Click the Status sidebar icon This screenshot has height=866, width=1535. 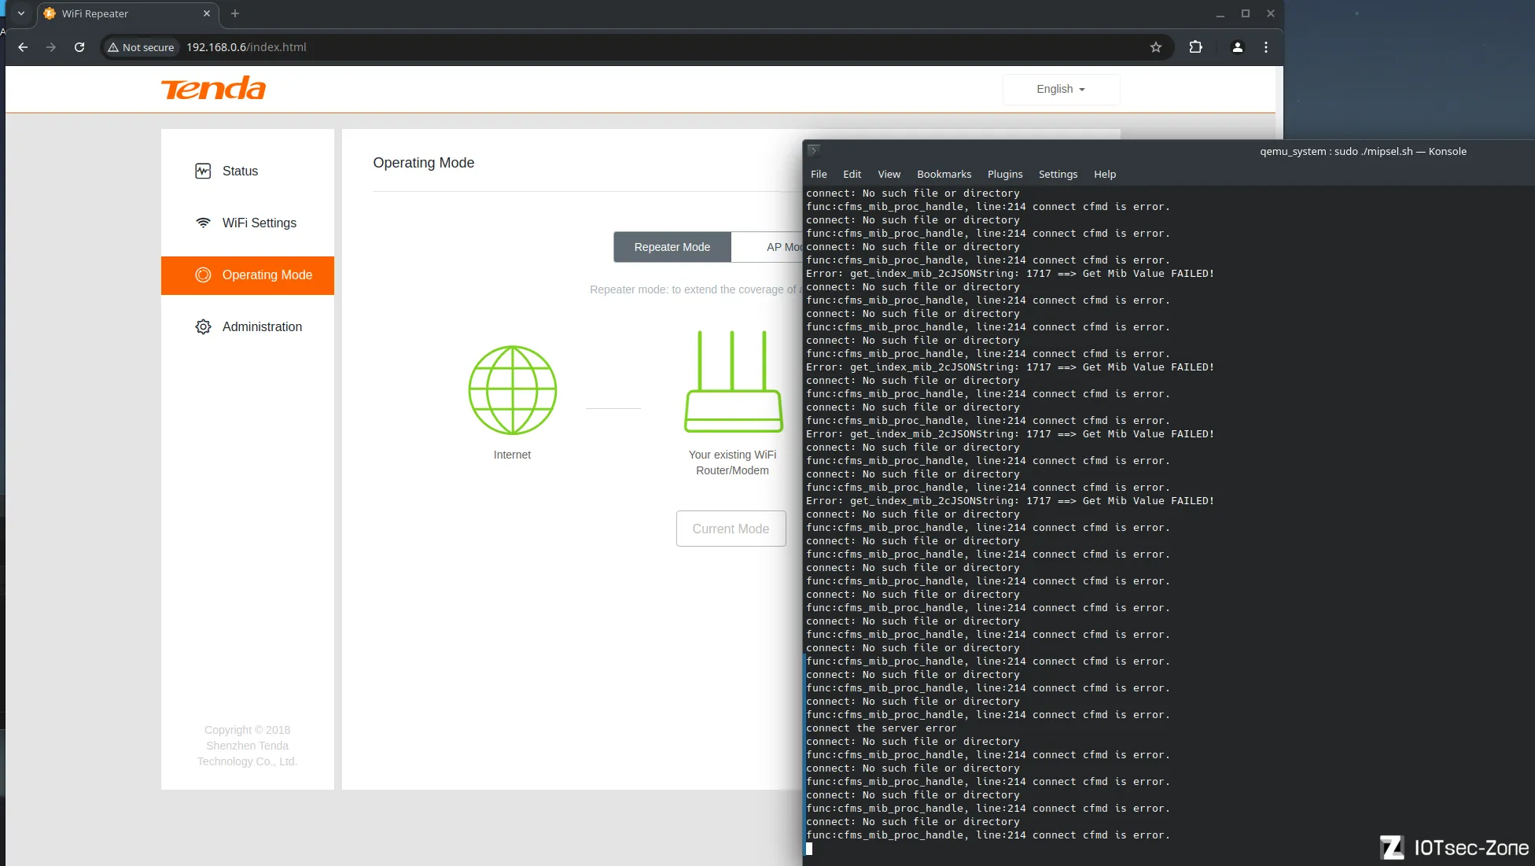tap(203, 171)
